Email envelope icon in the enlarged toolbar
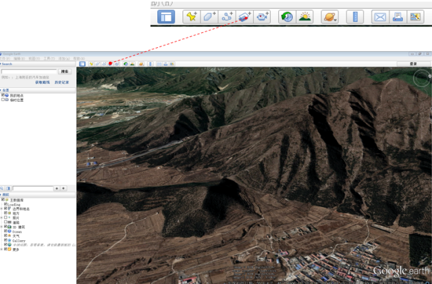 [x=380, y=17]
